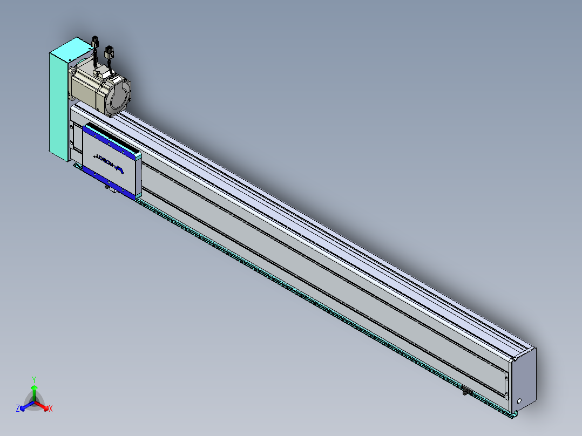
Task: Select the triad origin sphere
Action: click(x=34, y=401)
